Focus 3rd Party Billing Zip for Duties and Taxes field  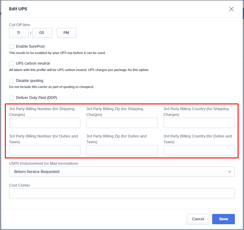point(122,150)
